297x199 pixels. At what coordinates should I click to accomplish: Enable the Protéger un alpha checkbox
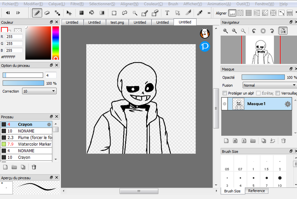point(225,93)
